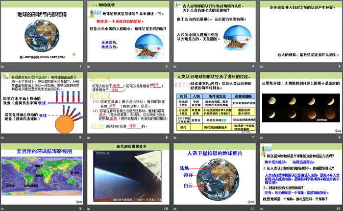Click animation star icon under slide 8
The height and width of the screenshot is (211, 343).
coord(261,138)
